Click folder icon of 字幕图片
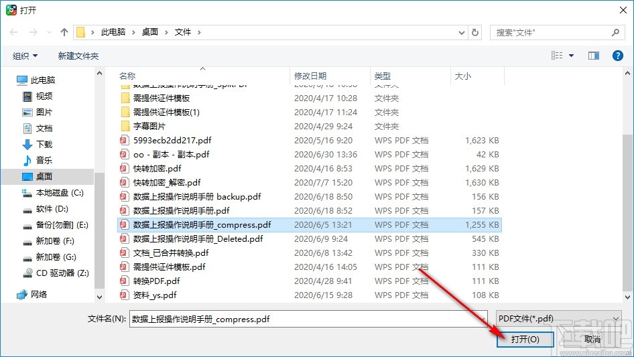Viewport: 634px width, 357px height. pos(125,127)
